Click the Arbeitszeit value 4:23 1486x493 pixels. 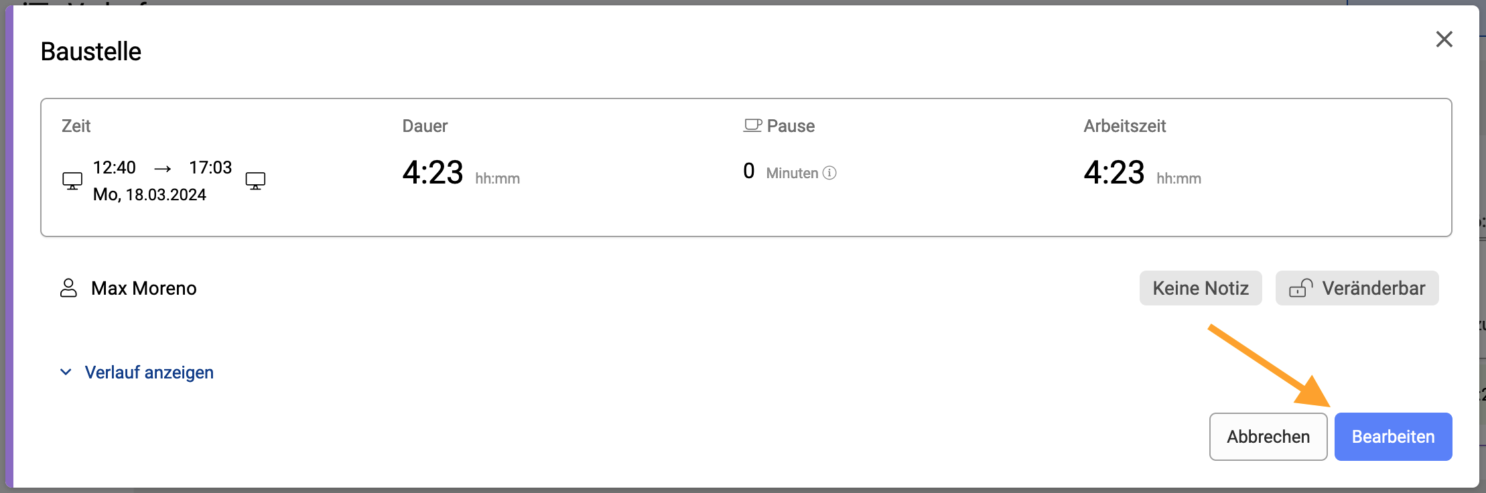tap(1114, 172)
